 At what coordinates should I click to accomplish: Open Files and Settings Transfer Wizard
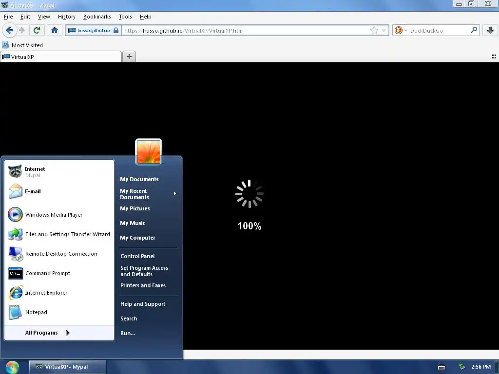59,234
